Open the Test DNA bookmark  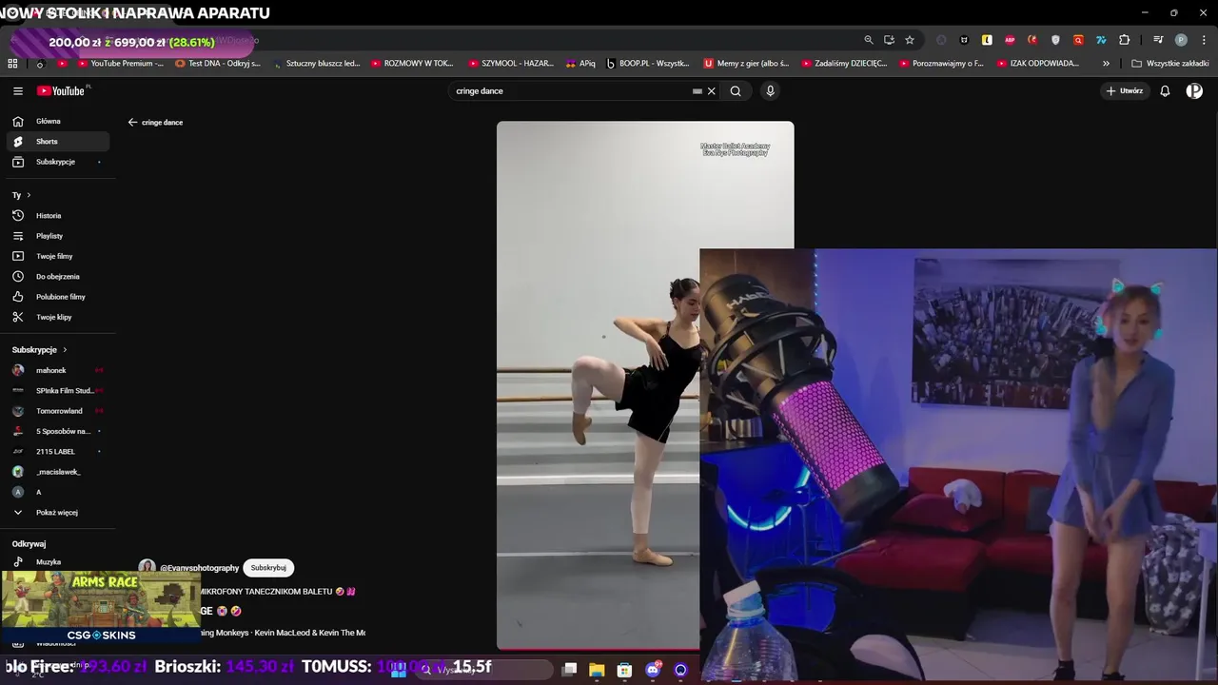coord(218,64)
